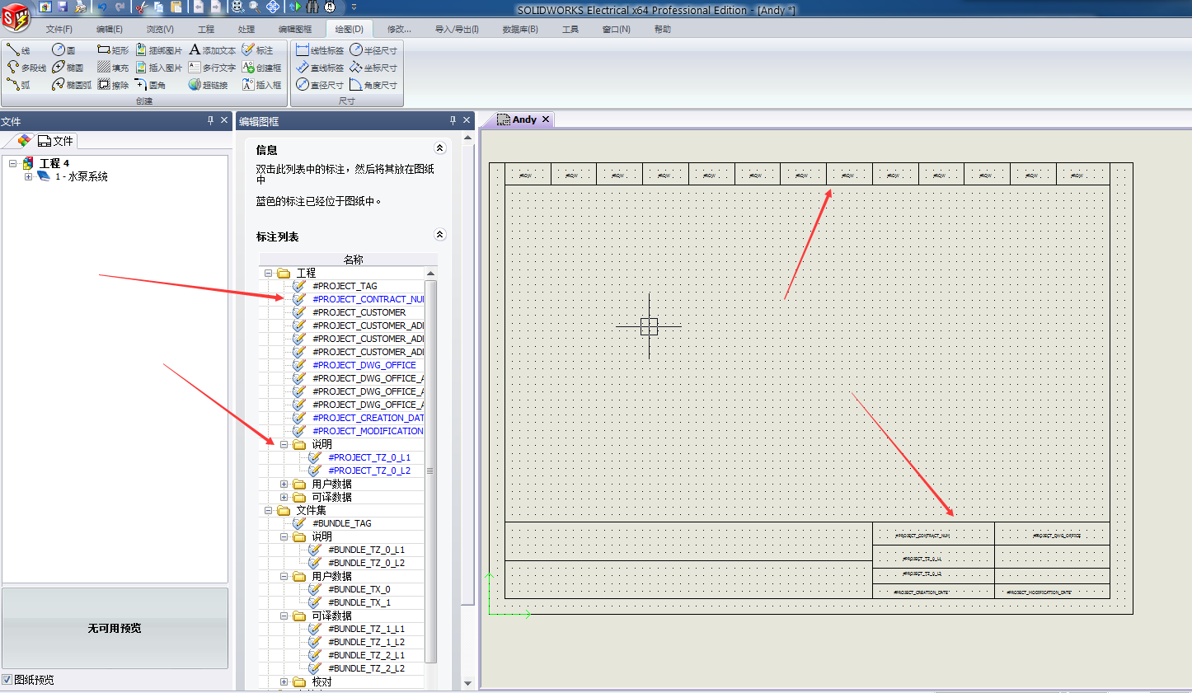Select the 坐标尺寸 coordinate dimension tool
This screenshot has width=1192, height=693.
coord(373,68)
